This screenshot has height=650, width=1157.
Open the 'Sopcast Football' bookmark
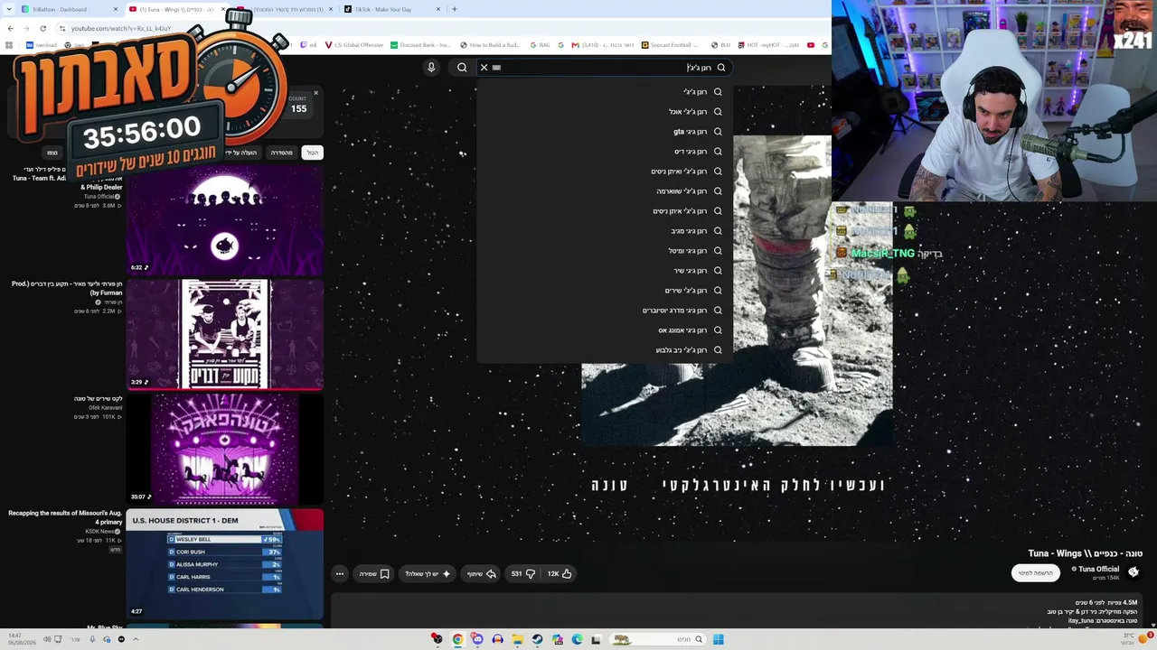tap(671, 45)
